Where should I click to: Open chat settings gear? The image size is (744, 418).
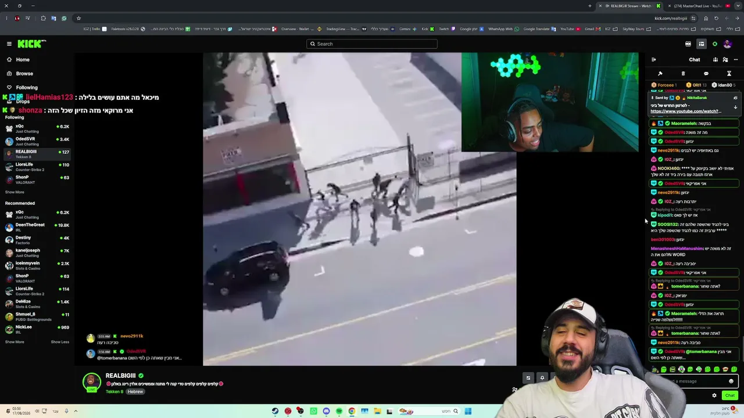click(x=714, y=395)
